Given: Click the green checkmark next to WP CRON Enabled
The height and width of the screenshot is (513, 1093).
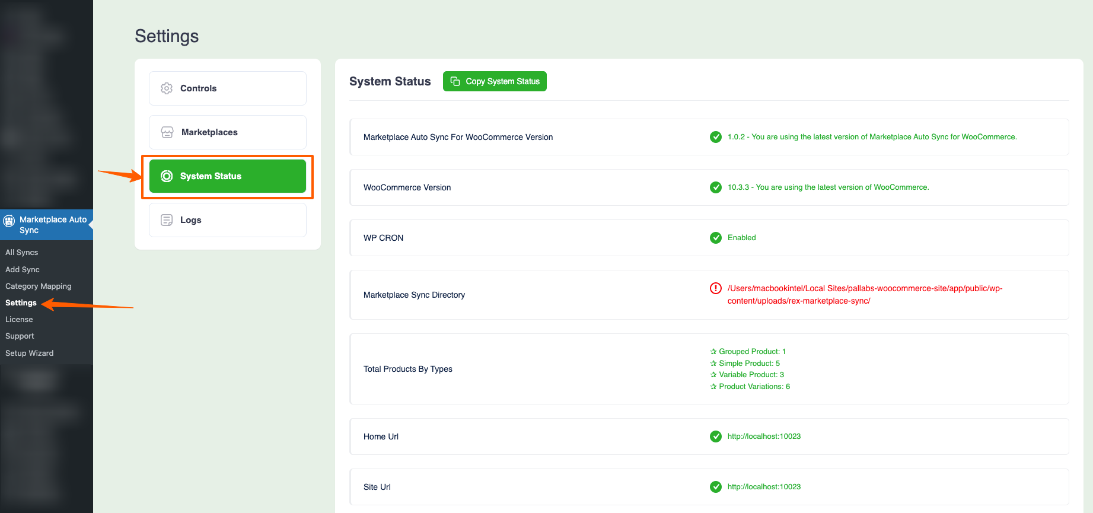Looking at the screenshot, I should click(x=716, y=238).
